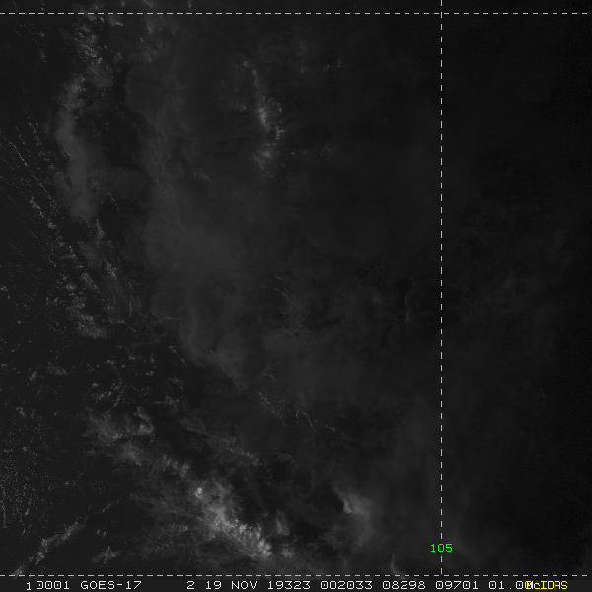The image size is (592, 592).
Task: Click the top horizontal cyan dashed latitude line
Action: (x=296, y=13)
